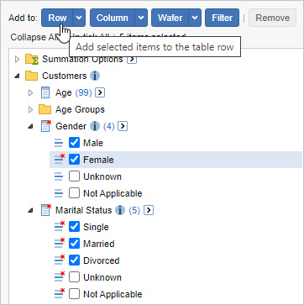Click the Gender field icon
This screenshot has width=304, height=305.
click(x=46, y=126)
